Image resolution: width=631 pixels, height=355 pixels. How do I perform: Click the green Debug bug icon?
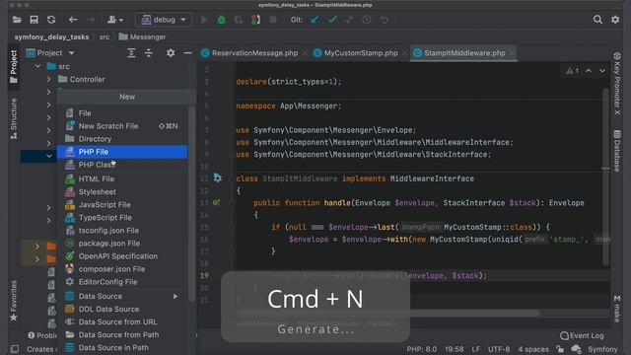221,20
